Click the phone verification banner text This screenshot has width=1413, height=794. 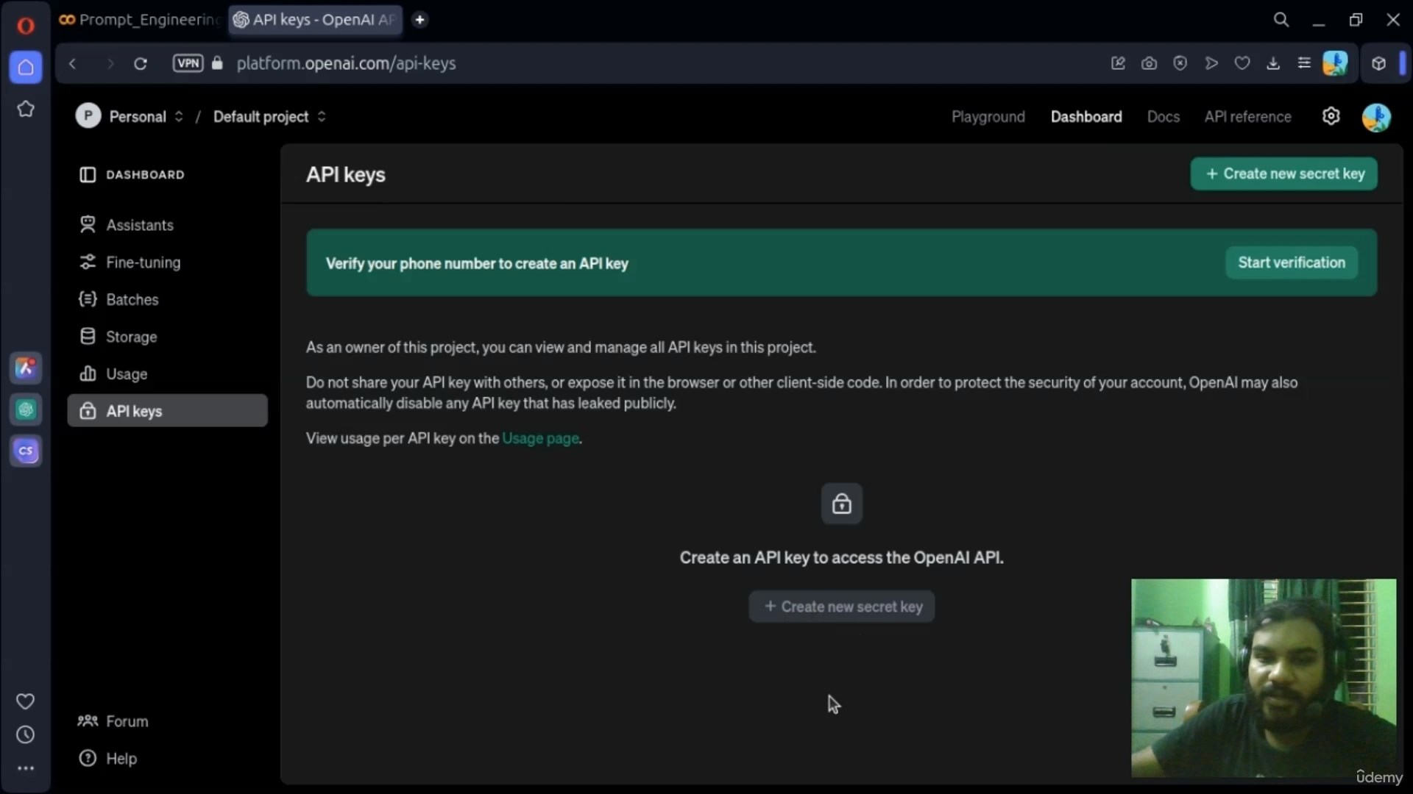coord(477,264)
